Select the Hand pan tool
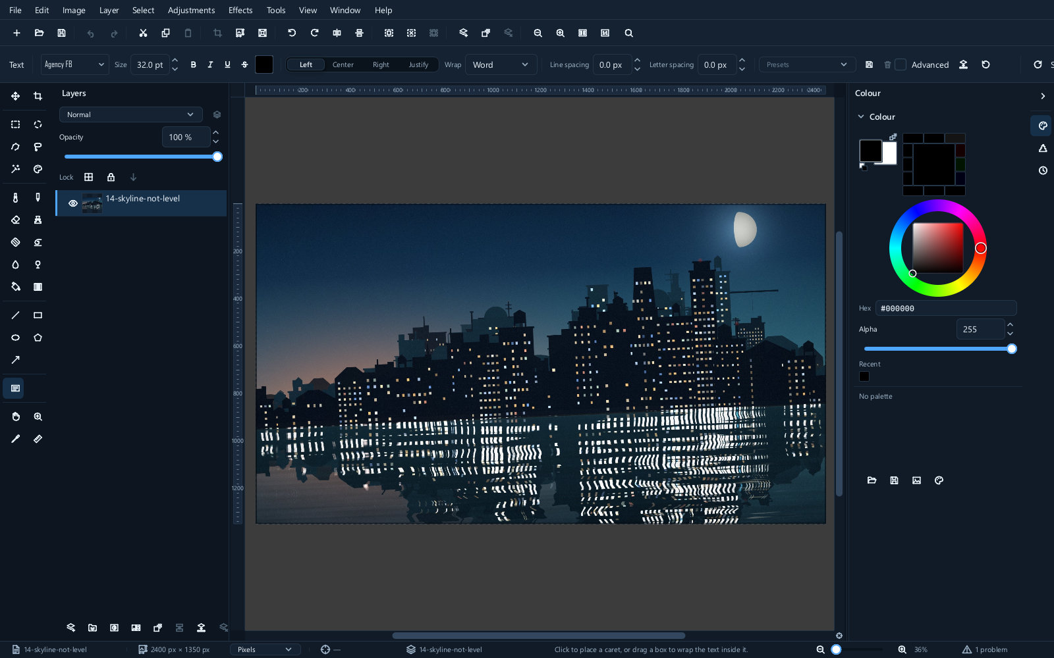 click(x=15, y=417)
